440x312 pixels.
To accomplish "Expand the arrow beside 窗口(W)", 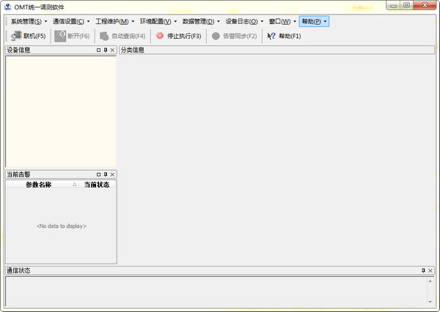I will pyautogui.click(x=295, y=21).
